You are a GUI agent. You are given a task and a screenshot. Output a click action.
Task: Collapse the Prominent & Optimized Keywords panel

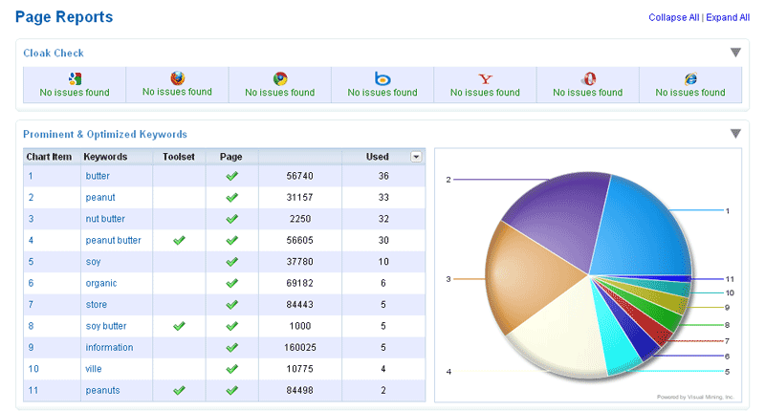pos(735,134)
